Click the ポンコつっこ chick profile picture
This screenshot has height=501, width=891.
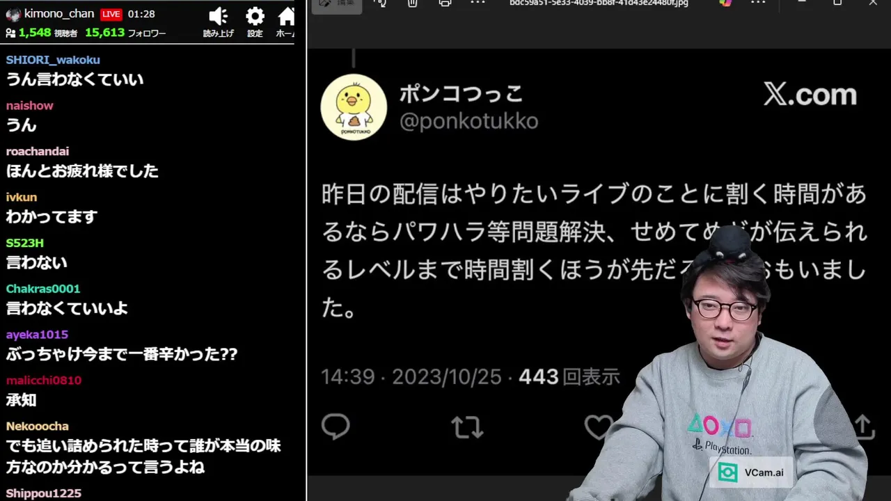pyautogui.click(x=354, y=107)
